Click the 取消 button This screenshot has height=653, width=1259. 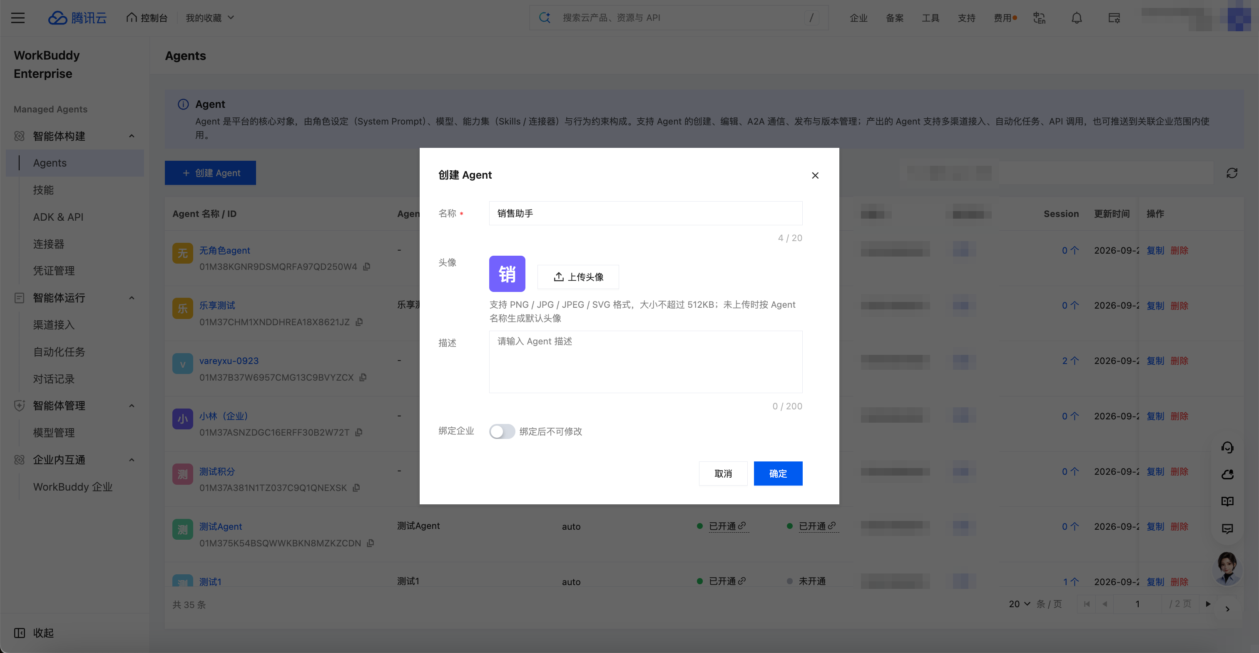point(723,474)
